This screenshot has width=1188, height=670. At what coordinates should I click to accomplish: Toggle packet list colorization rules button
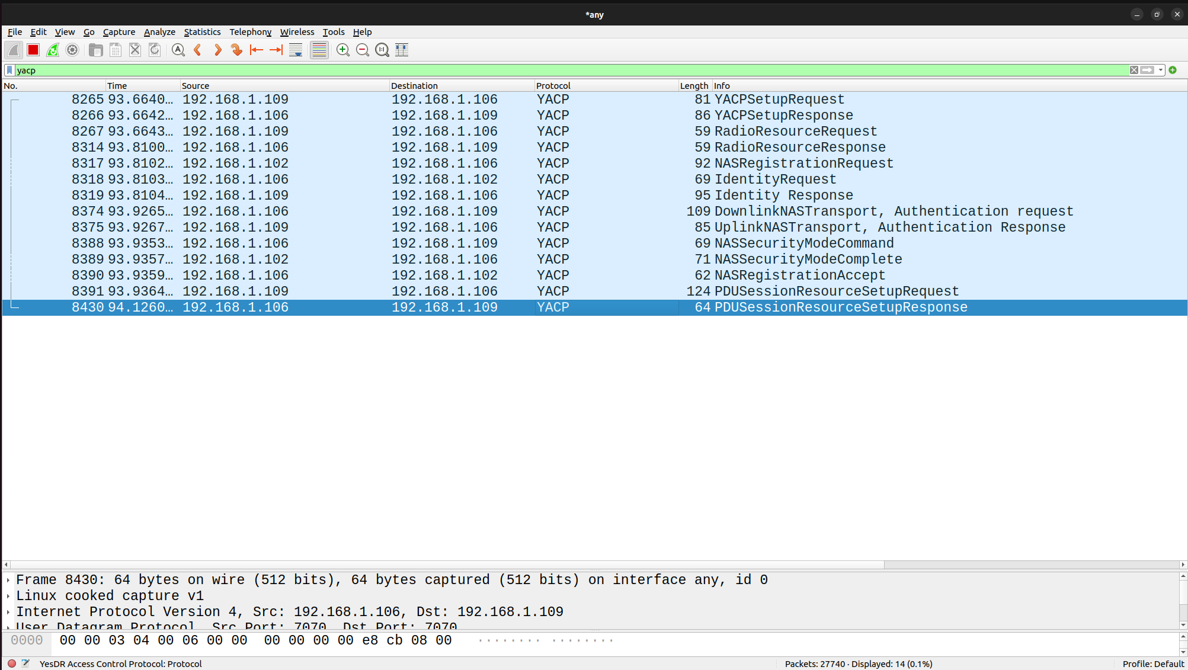click(319, 50)
